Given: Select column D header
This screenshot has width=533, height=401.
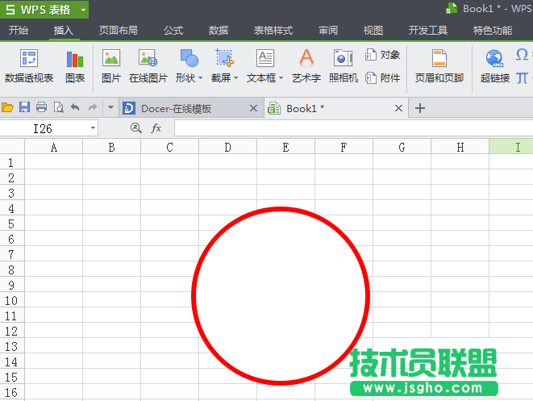Looking at the screenshot, I should click(227, 147).
